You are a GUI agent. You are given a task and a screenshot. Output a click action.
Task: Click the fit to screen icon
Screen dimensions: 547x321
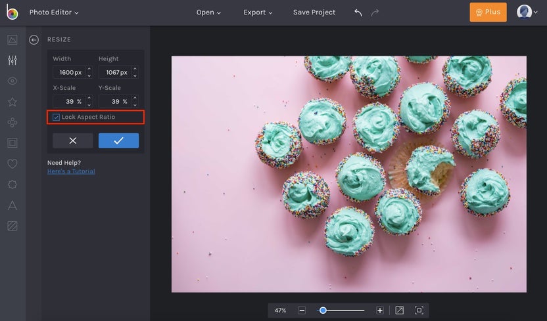[x=400, y=310]
